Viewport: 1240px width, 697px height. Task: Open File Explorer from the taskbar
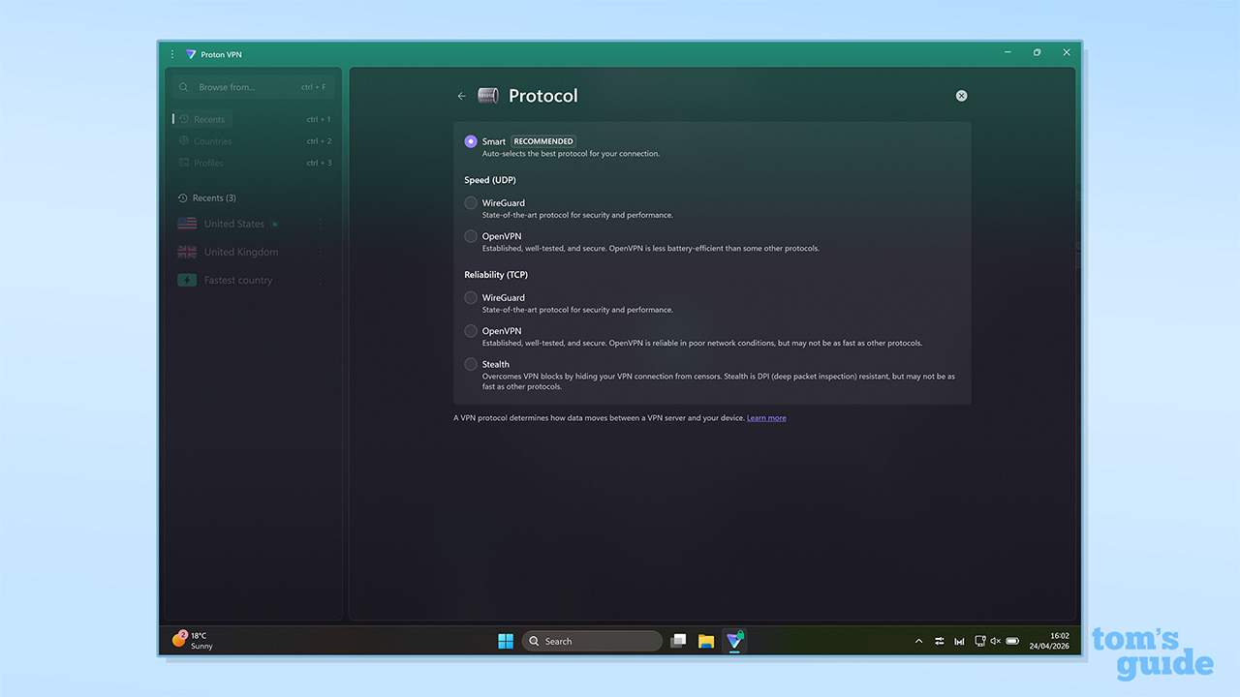coord(706,641)
